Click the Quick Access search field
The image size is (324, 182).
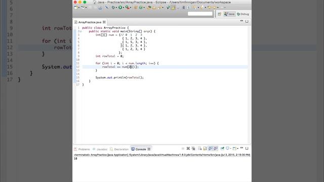click(x=200, y=14)
